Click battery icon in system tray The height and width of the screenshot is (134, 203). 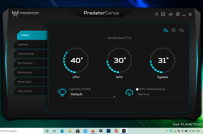tap(186, 131)
